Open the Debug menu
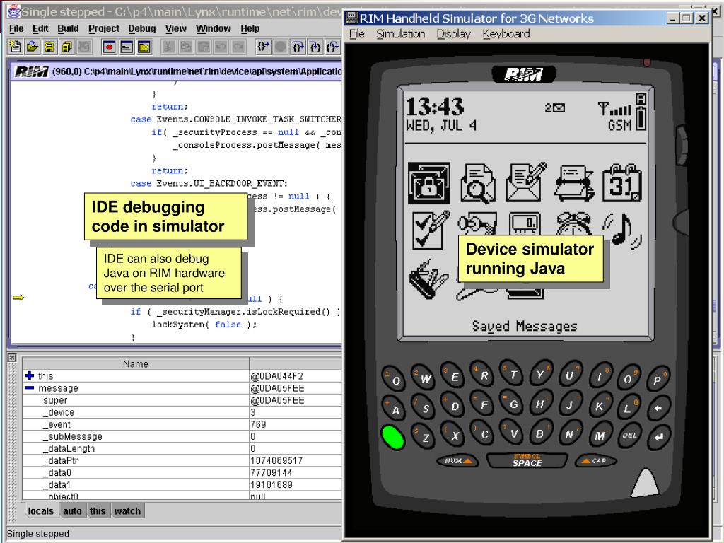The width and height of the screenshot is (724, 543). coord(141,28)
